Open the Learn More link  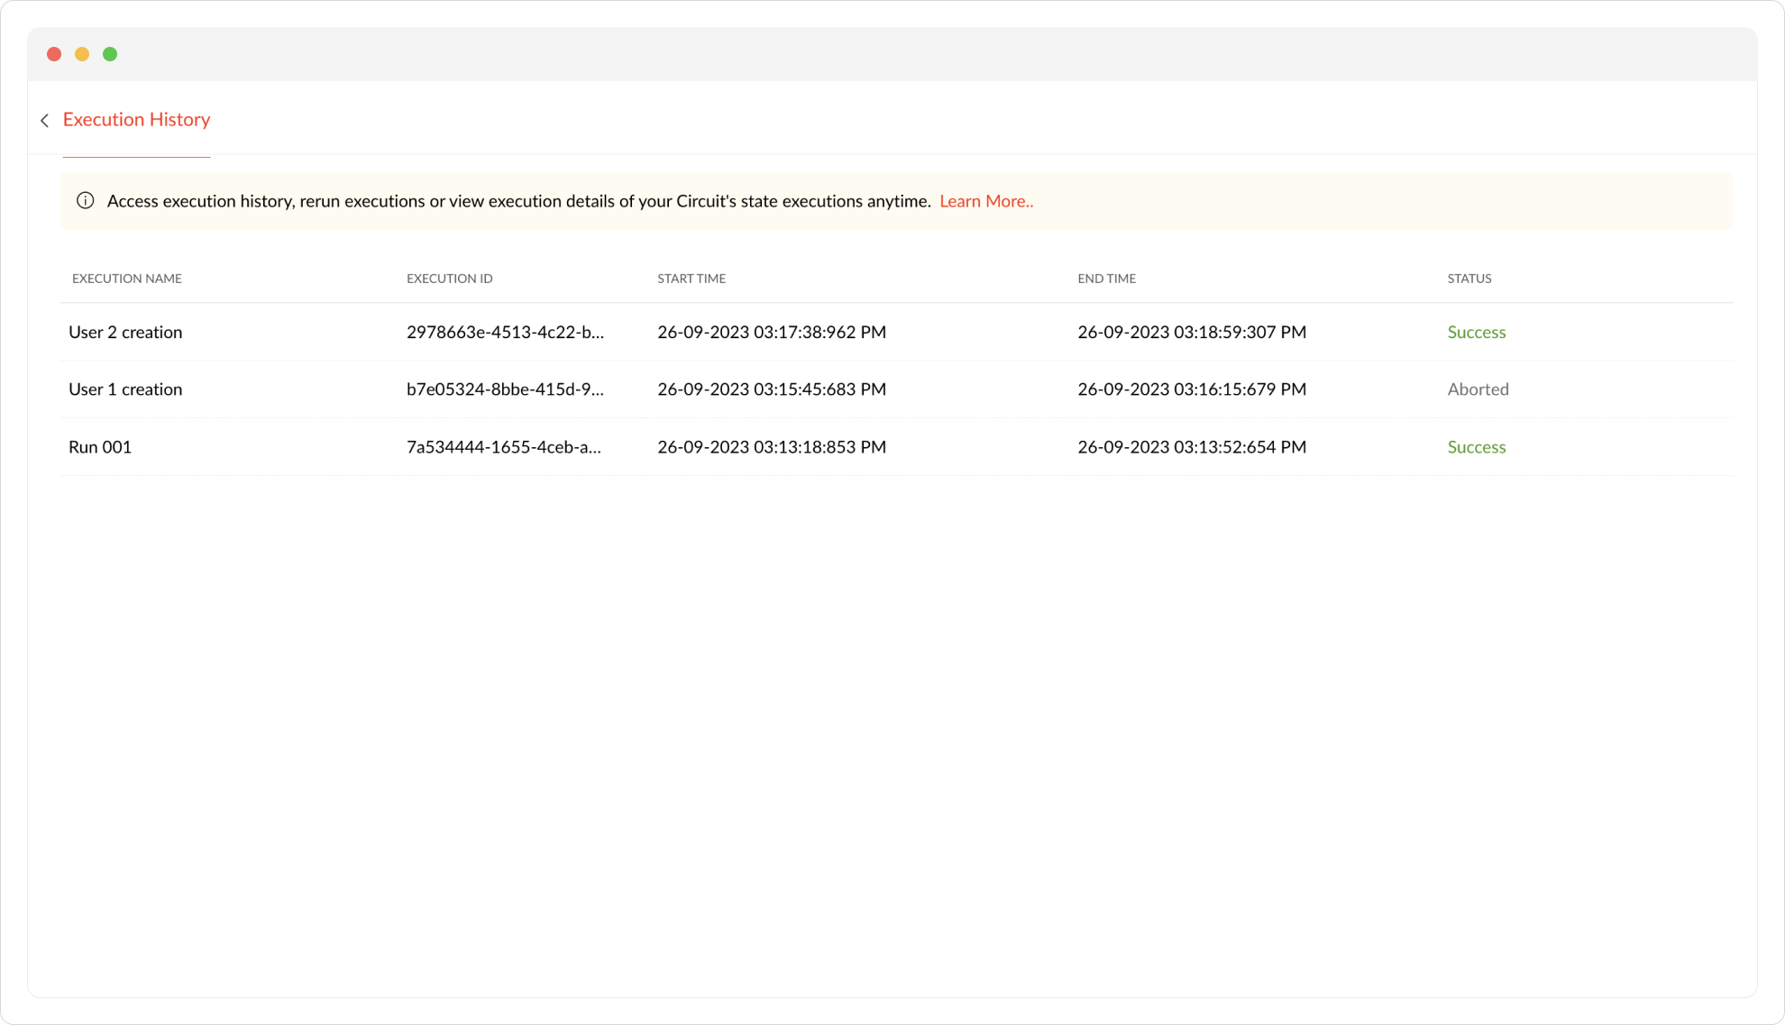[x=986, y=201]
